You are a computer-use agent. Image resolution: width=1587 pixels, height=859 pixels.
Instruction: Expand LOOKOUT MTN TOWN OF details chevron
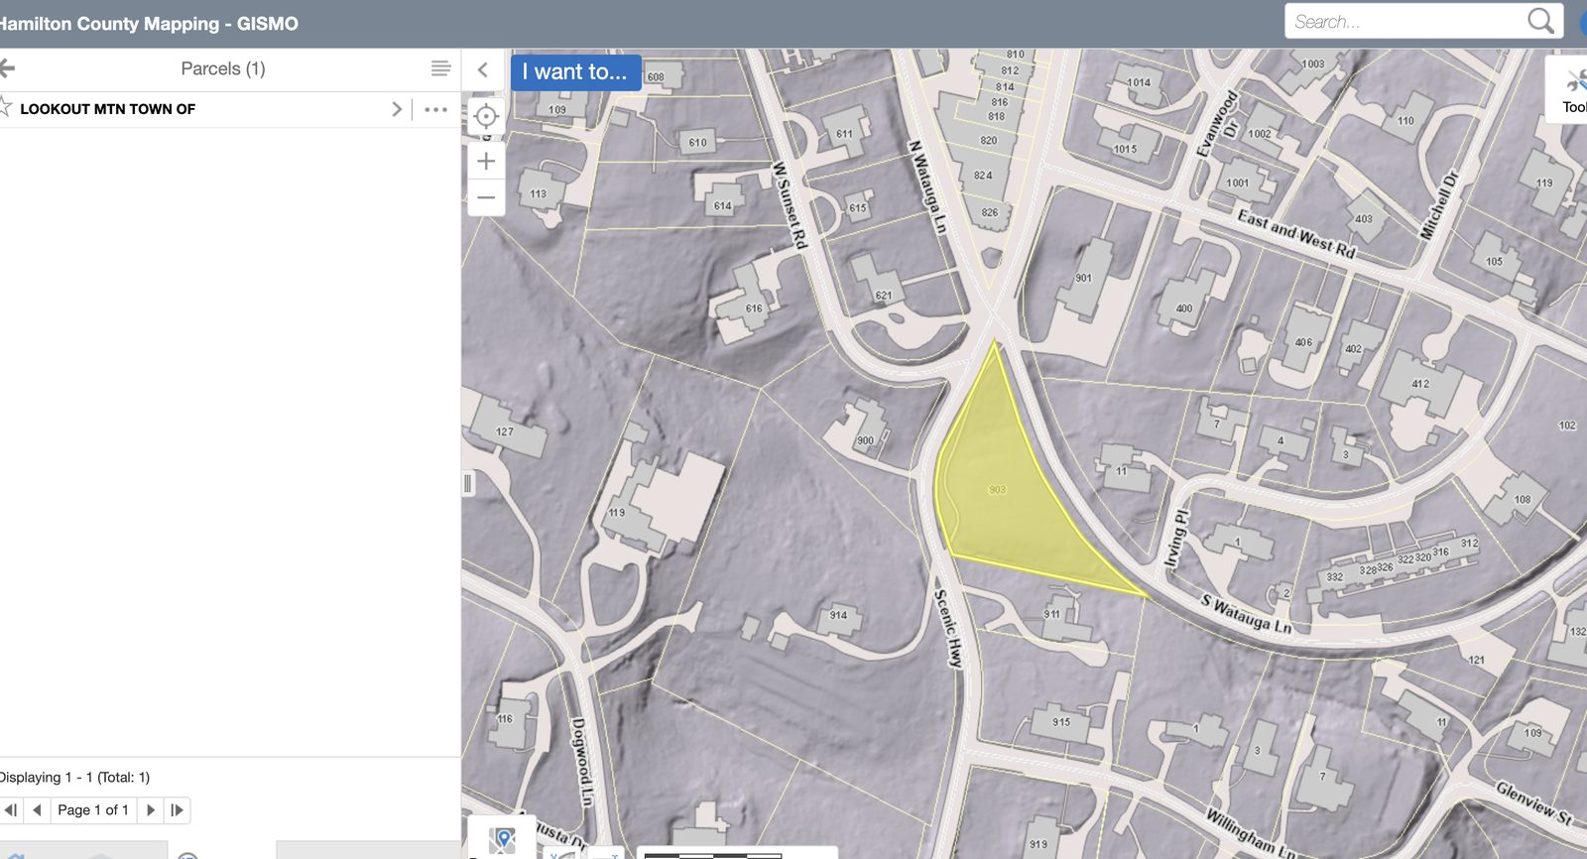(x=397, y=109)
